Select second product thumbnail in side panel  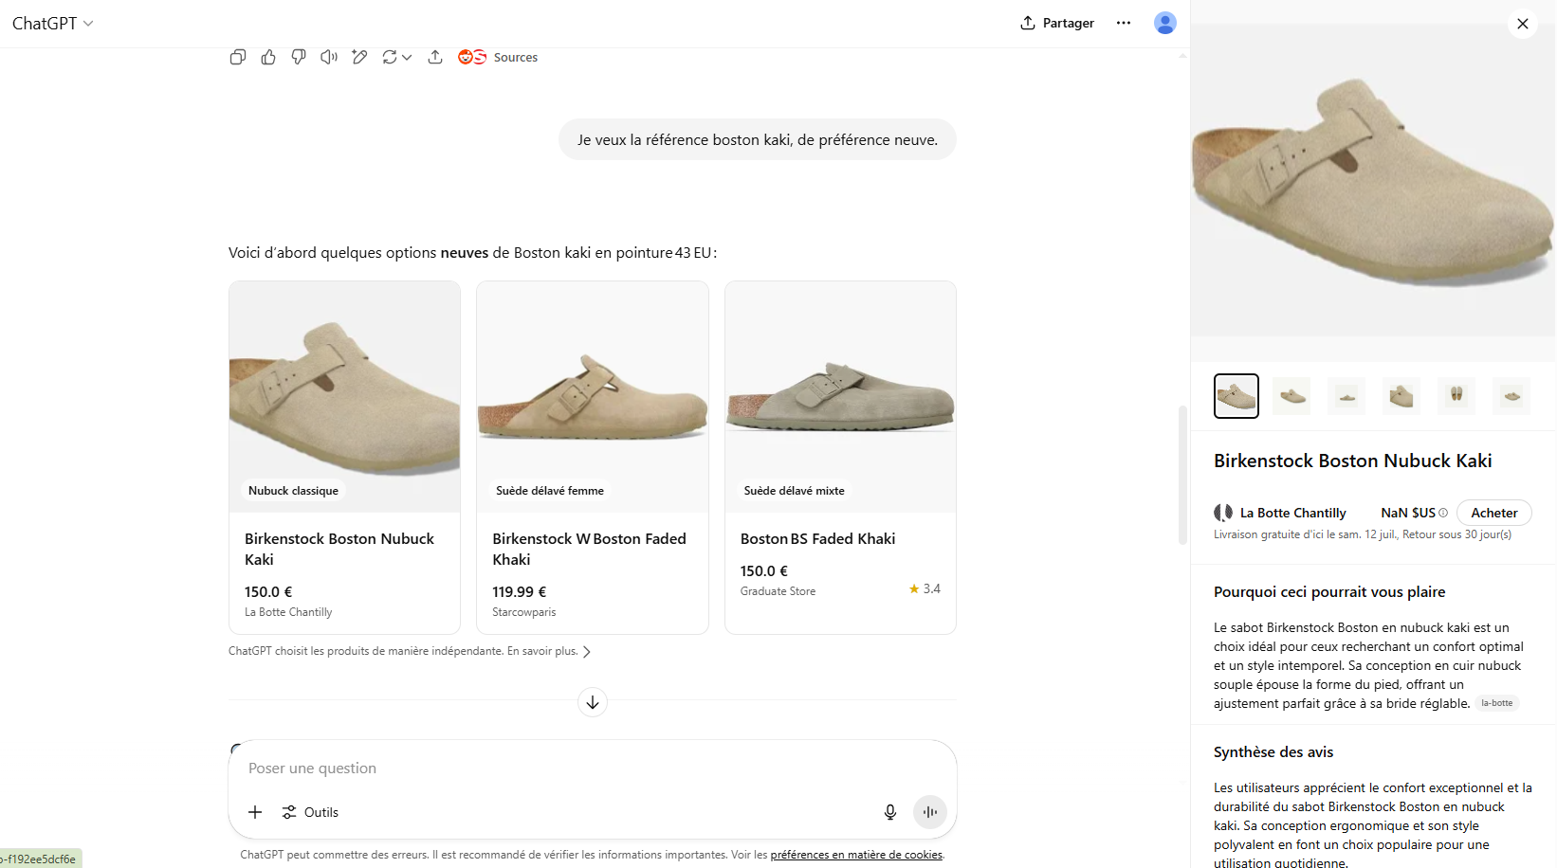click(x=1291, y=396)
